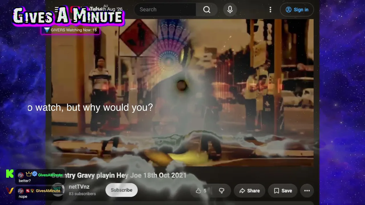Open the netTVnz channel name link

pyautogui.click(x=79, y=187)
